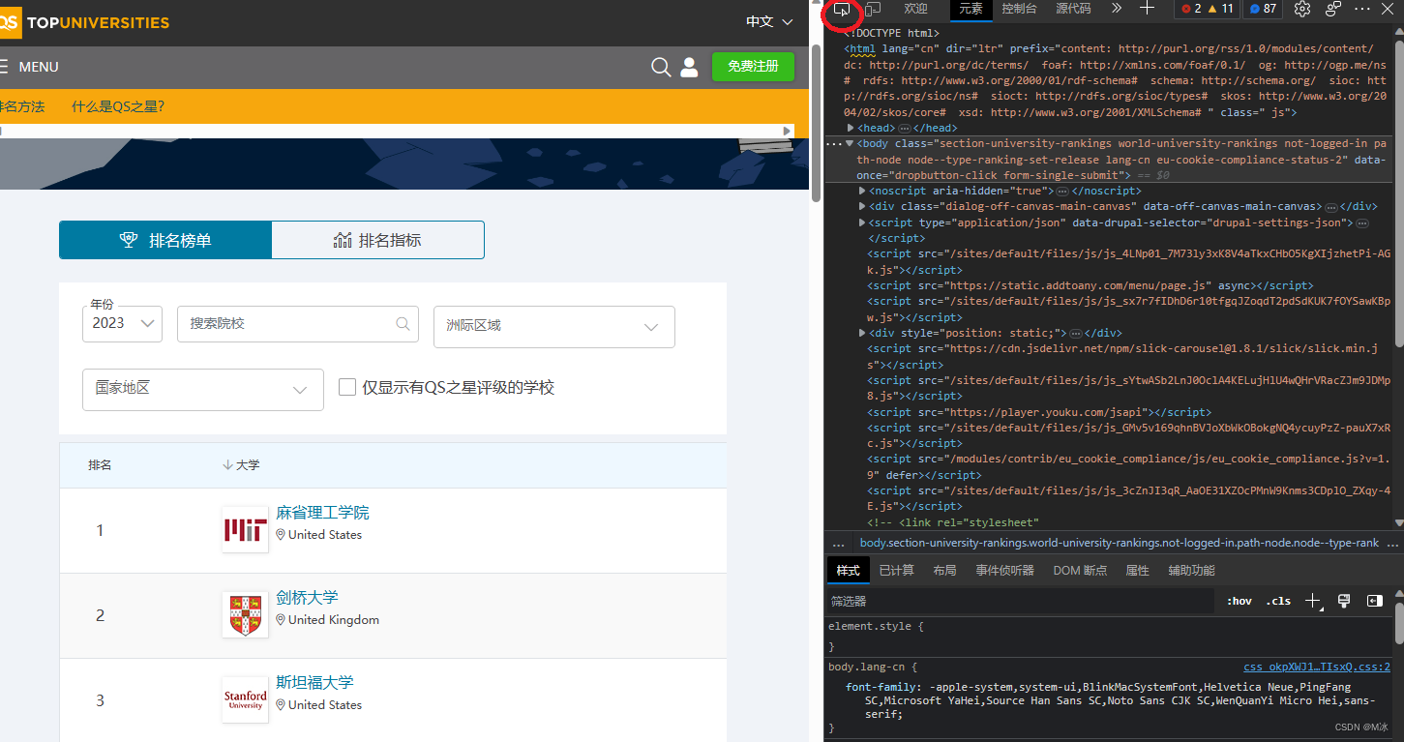Click the site search magnifier icon
The image size is (1404, 742).
(x=661, y=67)
